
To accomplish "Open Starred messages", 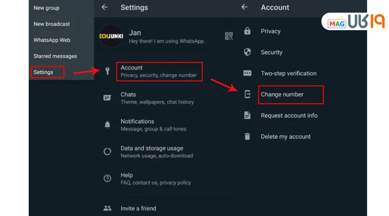I will [x=55, y=56].
